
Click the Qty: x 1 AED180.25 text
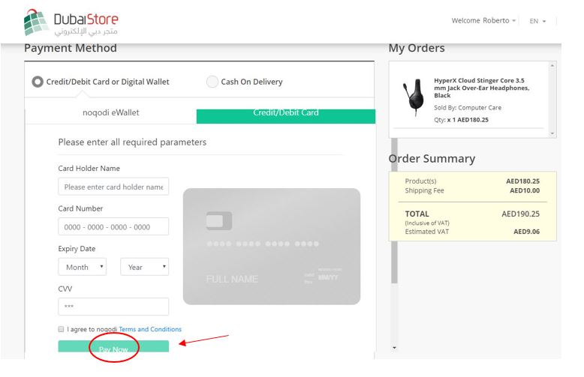pos(461,120)
